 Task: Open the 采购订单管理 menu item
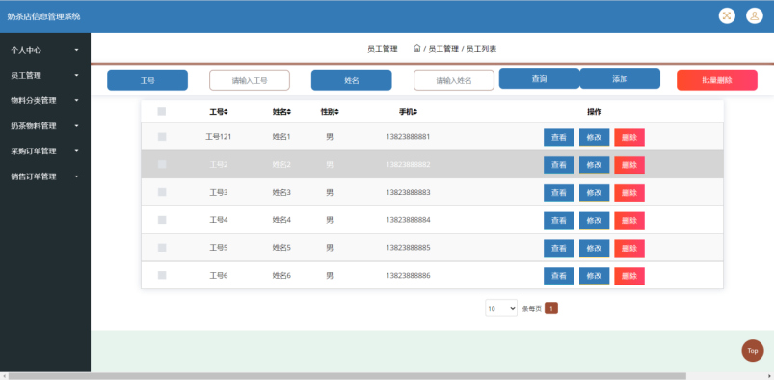pos(45,151)
